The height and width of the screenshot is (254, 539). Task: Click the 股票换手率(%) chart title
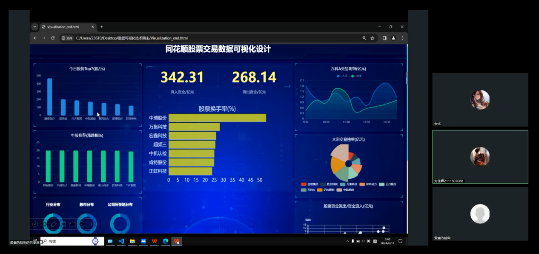[217, 109]
